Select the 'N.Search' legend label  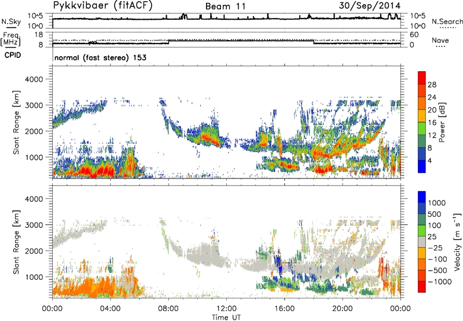(447, 21)
